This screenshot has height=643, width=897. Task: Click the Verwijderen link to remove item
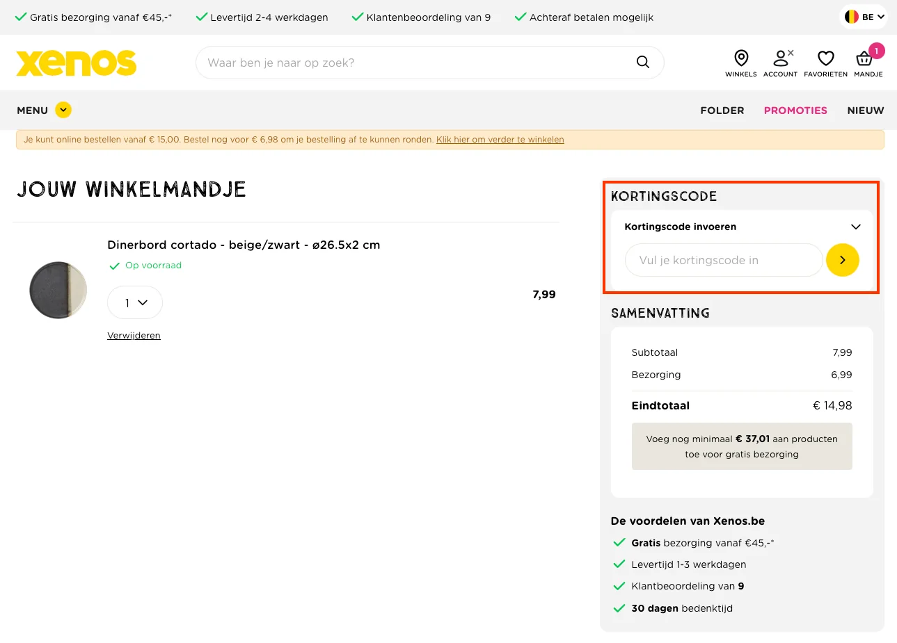coord(134,335)
